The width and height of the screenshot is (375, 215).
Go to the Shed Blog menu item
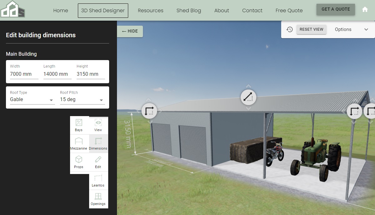[189, 10]
